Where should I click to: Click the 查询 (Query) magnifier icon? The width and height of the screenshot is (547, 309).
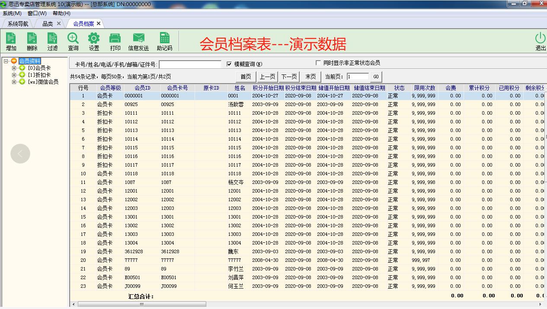tap(72, 41)
